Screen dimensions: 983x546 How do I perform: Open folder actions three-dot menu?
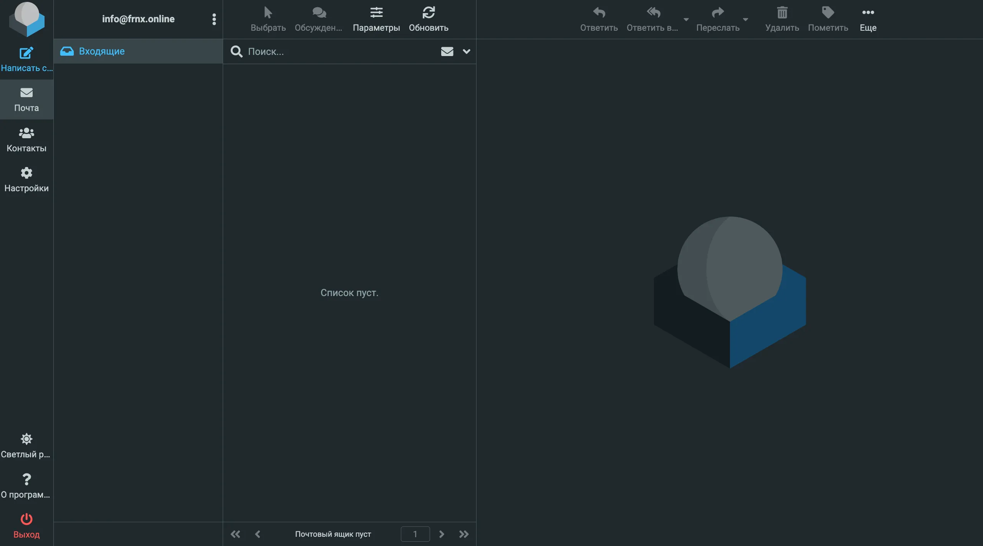214,19
